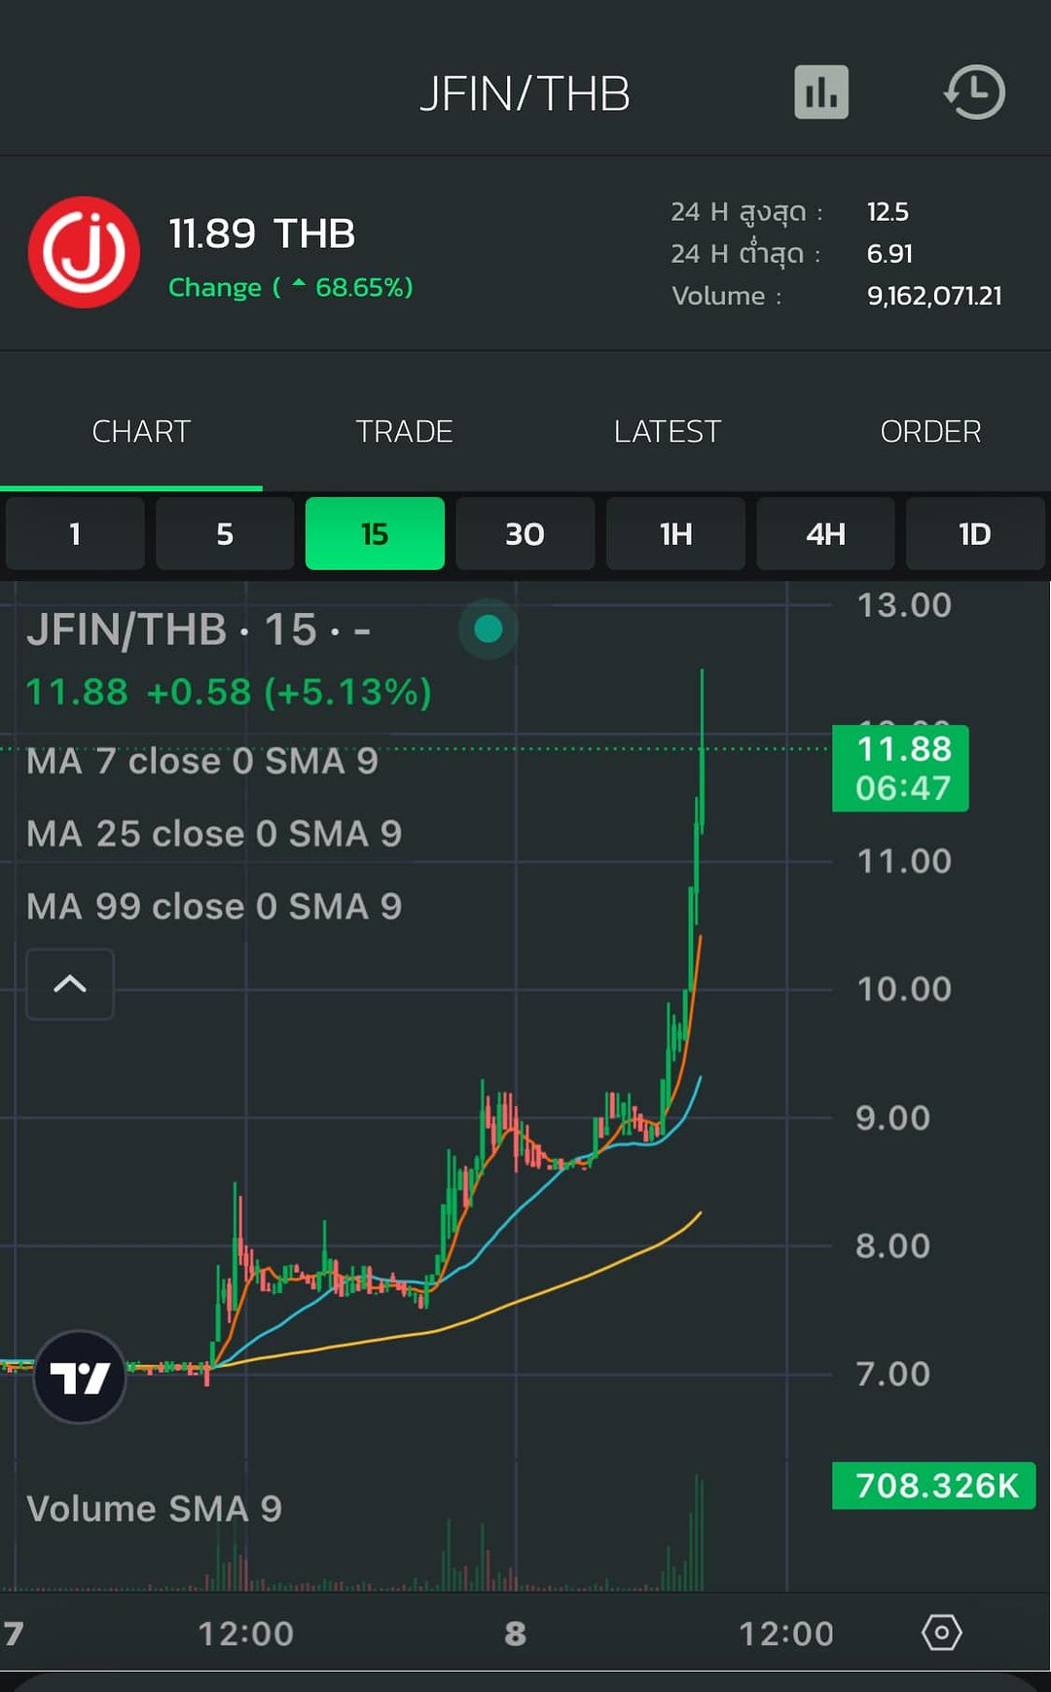Click the MA 7 close indicator label
Viewport: 1051px width, 1692px height.
[x=201, y=761]
